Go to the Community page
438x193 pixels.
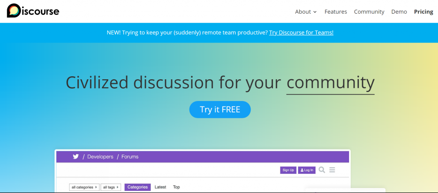tap(369, 12)
